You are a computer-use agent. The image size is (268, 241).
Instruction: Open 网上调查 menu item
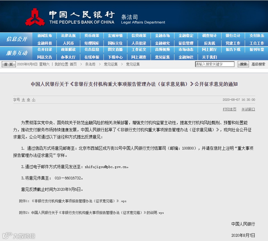coord(139,57)
